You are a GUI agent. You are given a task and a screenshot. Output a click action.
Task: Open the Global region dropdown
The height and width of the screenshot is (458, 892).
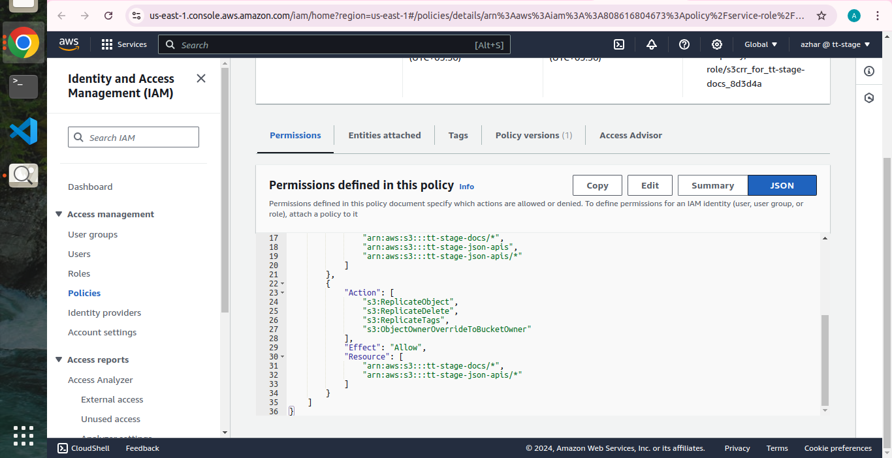[x=761, y=44]
